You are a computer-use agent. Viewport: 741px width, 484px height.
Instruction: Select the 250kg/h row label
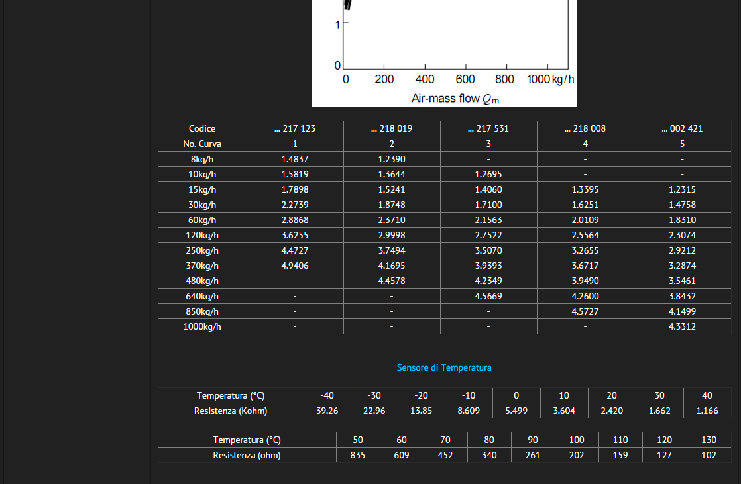[201, 250]
